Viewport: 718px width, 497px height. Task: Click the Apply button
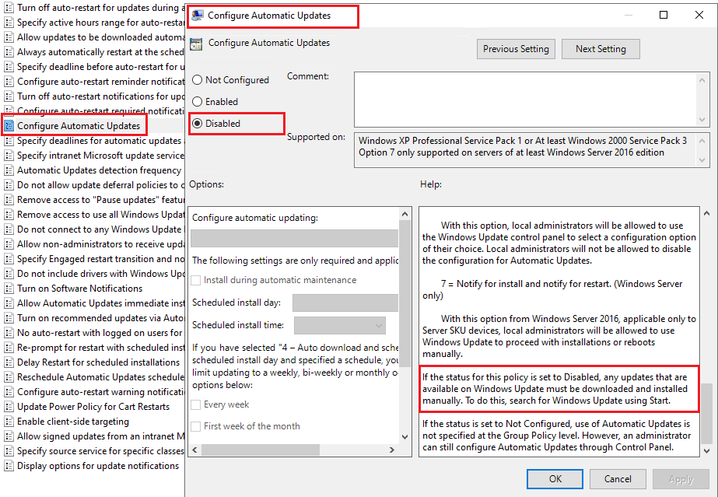click(x=681, y=478)
